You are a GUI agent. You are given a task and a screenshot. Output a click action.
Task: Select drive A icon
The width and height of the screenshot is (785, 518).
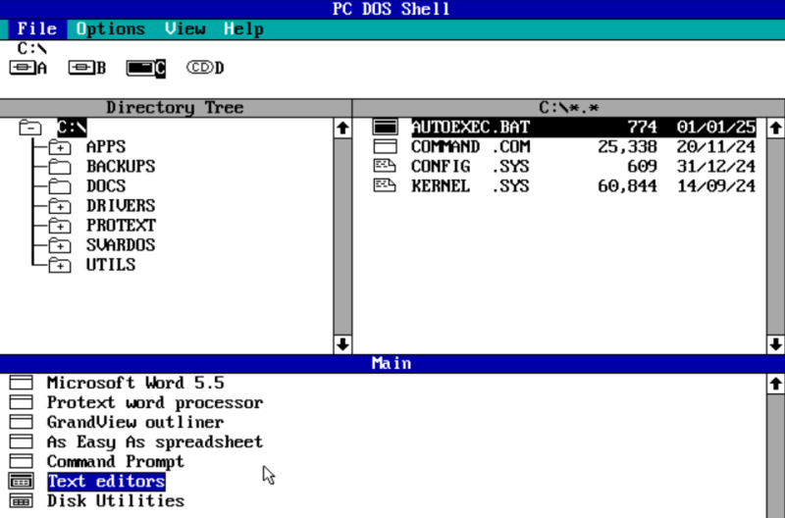point(28,68)
